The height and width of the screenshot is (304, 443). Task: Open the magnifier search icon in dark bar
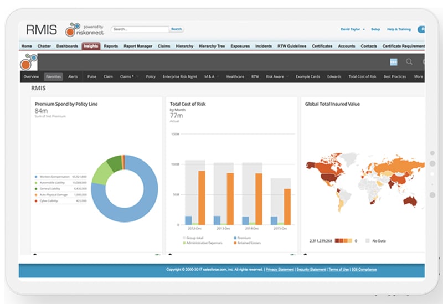point(409,62)
